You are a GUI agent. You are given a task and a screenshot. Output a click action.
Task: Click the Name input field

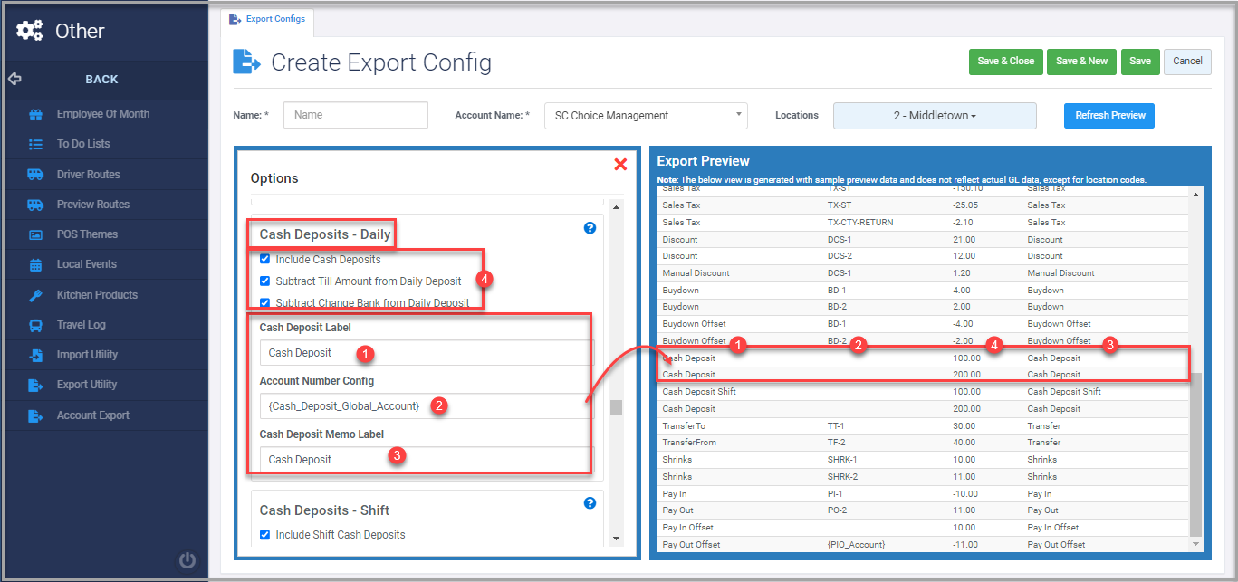356,115
